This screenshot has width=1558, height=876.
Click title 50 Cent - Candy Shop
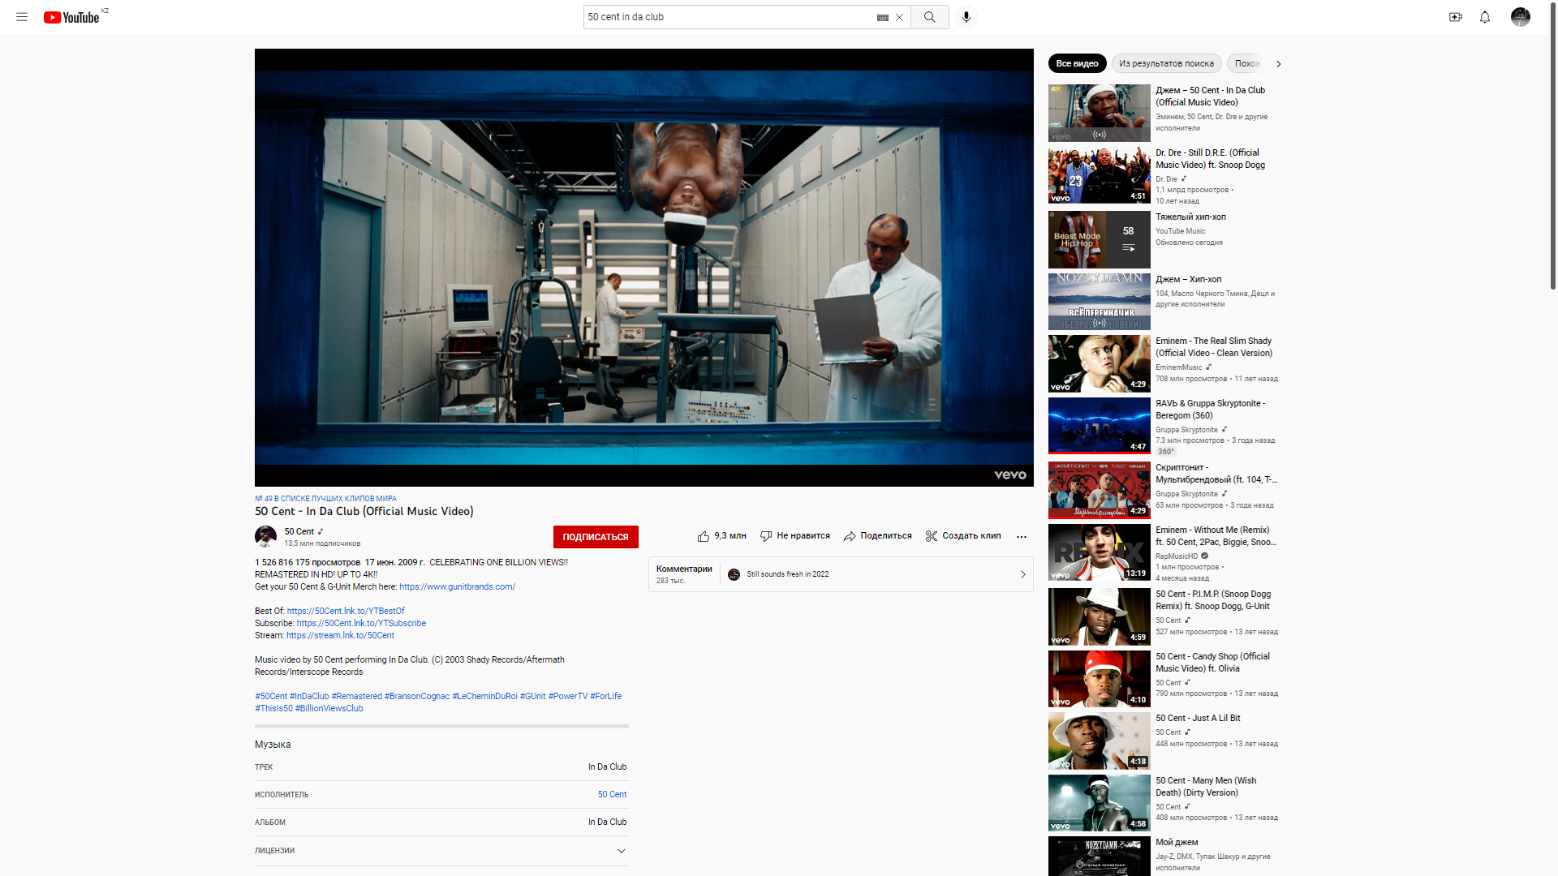point(1212,662)
